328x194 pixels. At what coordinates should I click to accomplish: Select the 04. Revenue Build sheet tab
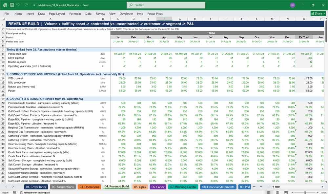116,186
